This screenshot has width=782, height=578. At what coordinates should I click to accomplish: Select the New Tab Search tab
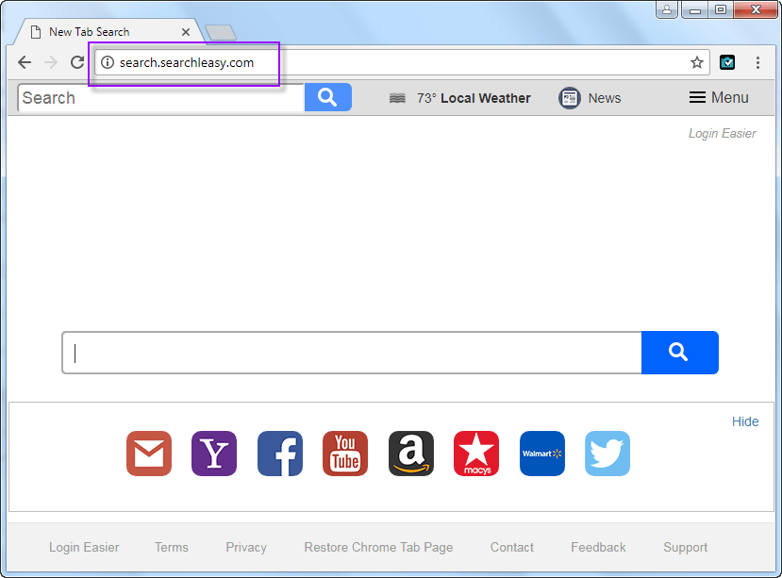point(108,32)
